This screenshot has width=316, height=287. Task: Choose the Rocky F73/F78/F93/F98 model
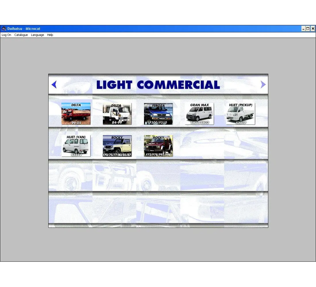158,146
